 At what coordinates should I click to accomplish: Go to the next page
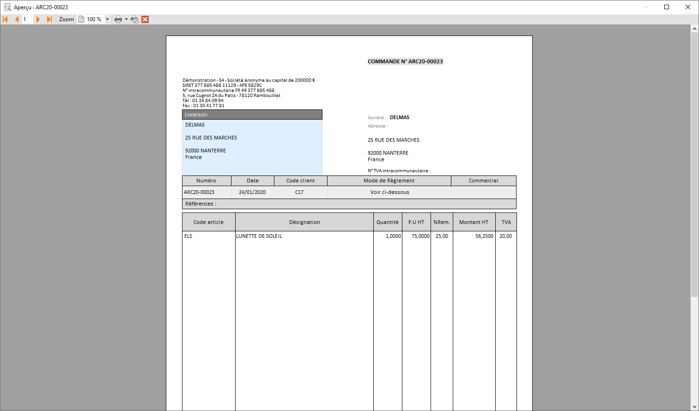coord(38,19)
